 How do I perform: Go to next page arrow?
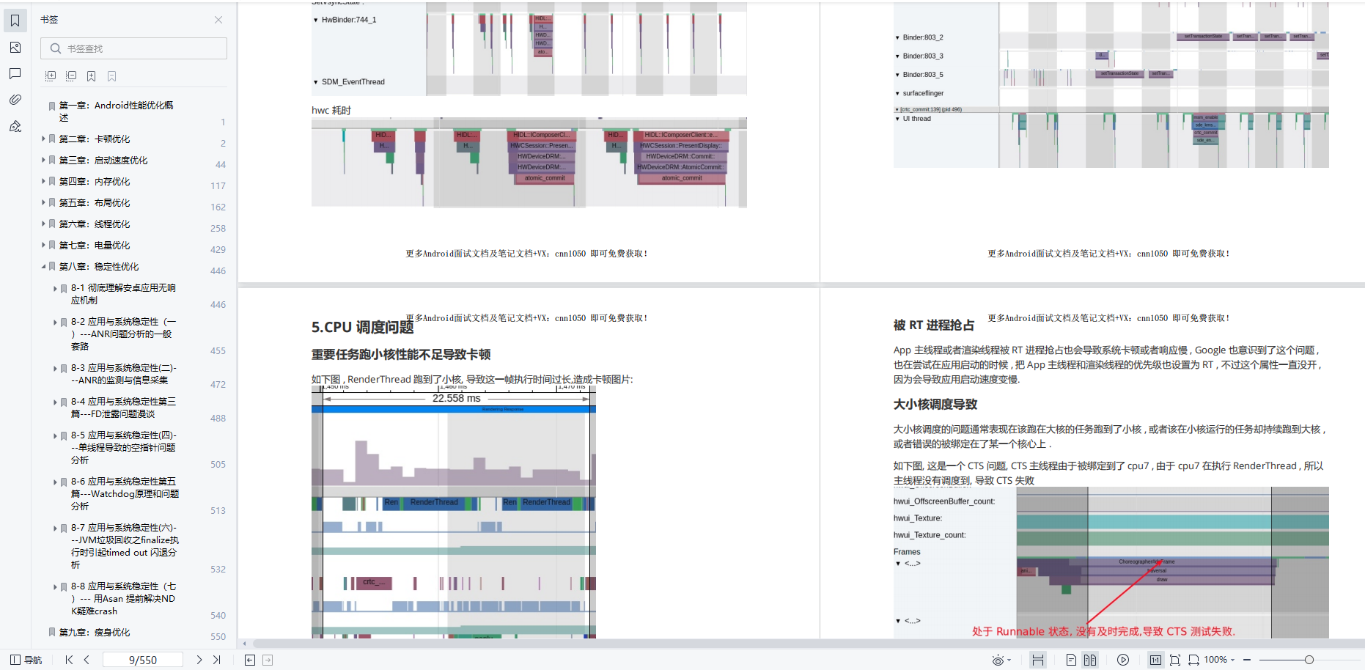coord(199,660)
